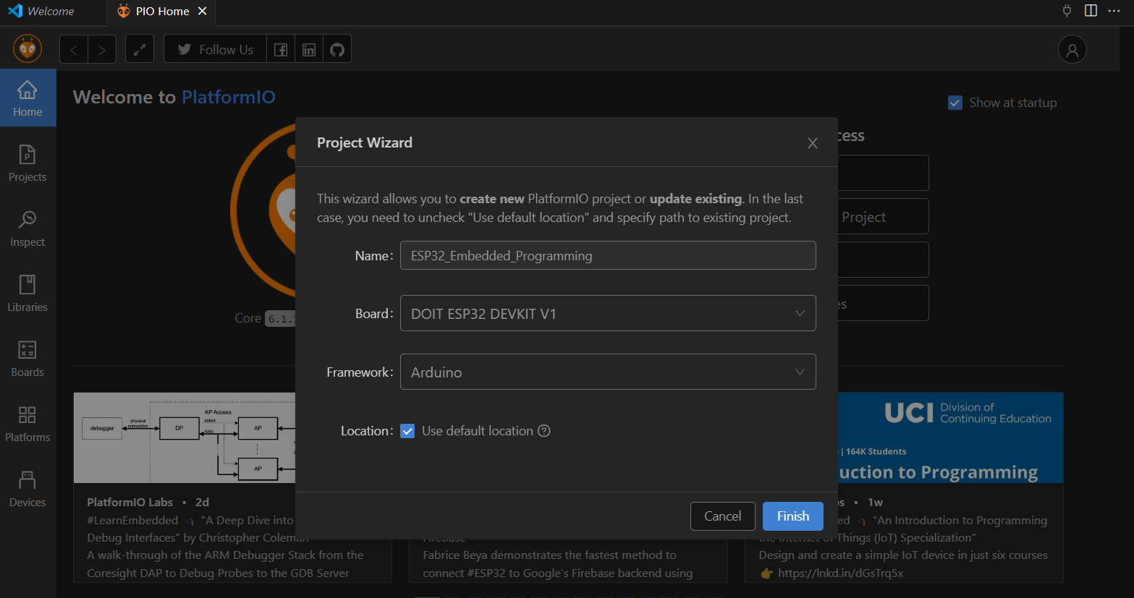Click the debugger diagram thumbnail
This screenshot has height=598, width=1134.
point(185,437)
